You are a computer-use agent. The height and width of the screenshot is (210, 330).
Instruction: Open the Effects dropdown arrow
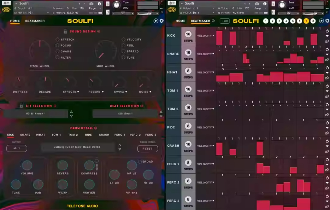[78, 92]
